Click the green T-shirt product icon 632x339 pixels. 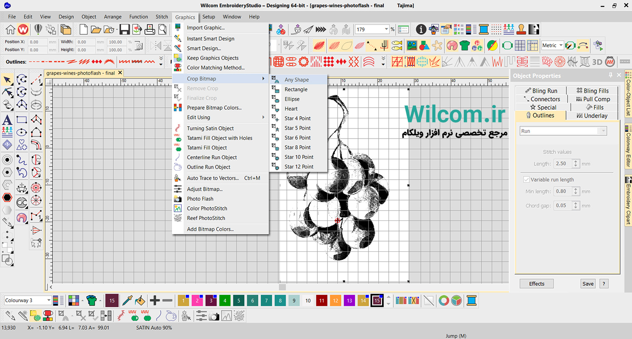(x=465, y=45)
